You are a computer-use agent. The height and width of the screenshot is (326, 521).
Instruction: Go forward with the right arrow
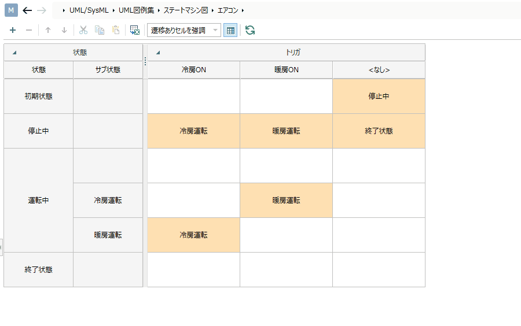click(x=42, y=10)
